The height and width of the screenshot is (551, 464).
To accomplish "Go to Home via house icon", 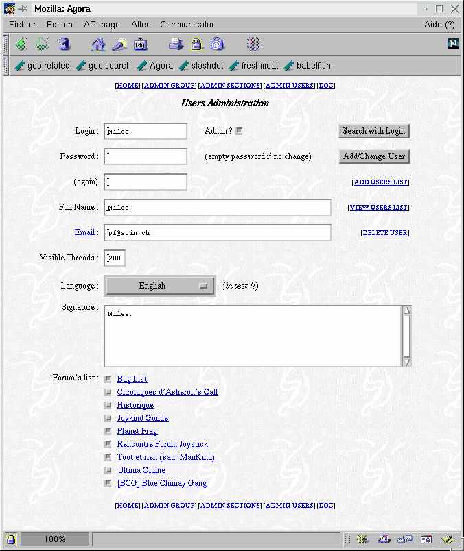I will [99, 45].
